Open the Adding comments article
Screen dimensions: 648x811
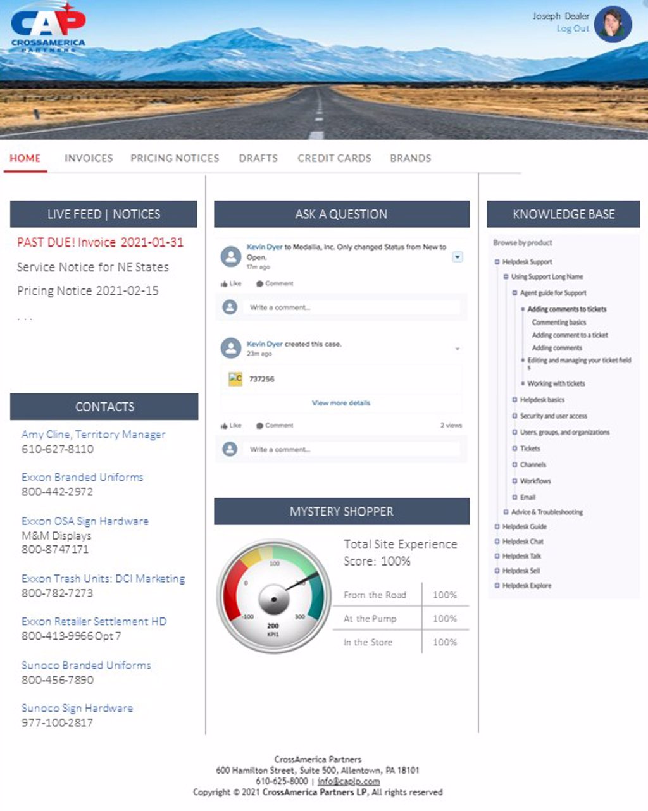(x=557, y=348)
